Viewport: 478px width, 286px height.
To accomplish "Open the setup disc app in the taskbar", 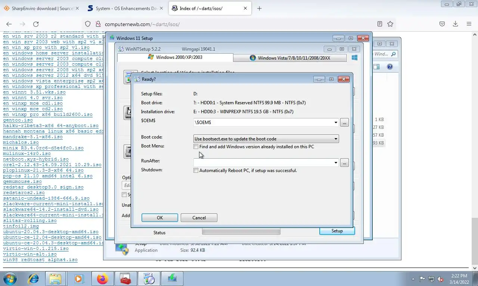I will 148,279.
